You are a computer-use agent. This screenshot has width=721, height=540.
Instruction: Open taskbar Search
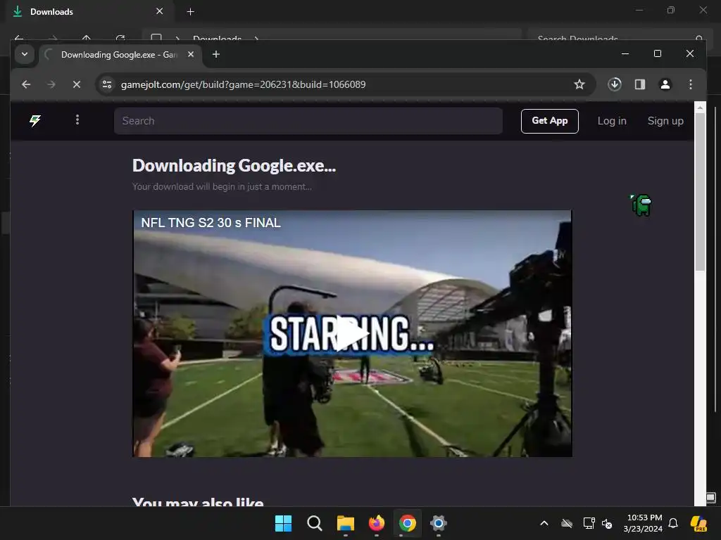pos(315,523)
